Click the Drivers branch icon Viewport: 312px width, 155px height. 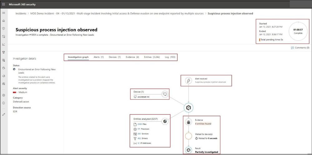click(135, 138)
